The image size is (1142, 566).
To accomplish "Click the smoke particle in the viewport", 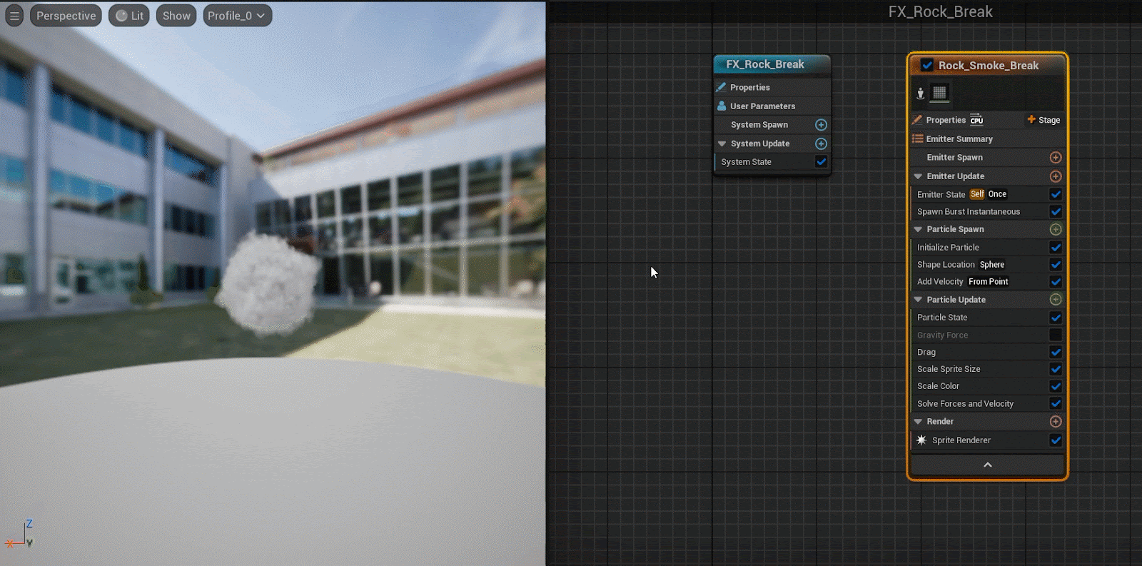I will (268, 283).
